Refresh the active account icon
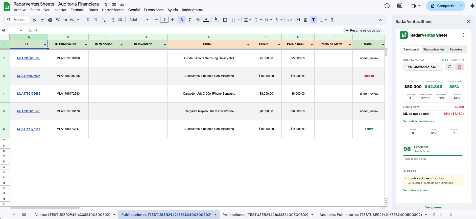This screenshot has height=219, width=476. click(x=449, y=67)
